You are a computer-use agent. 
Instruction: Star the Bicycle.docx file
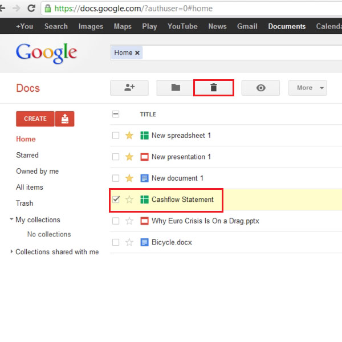pos(129,242)
